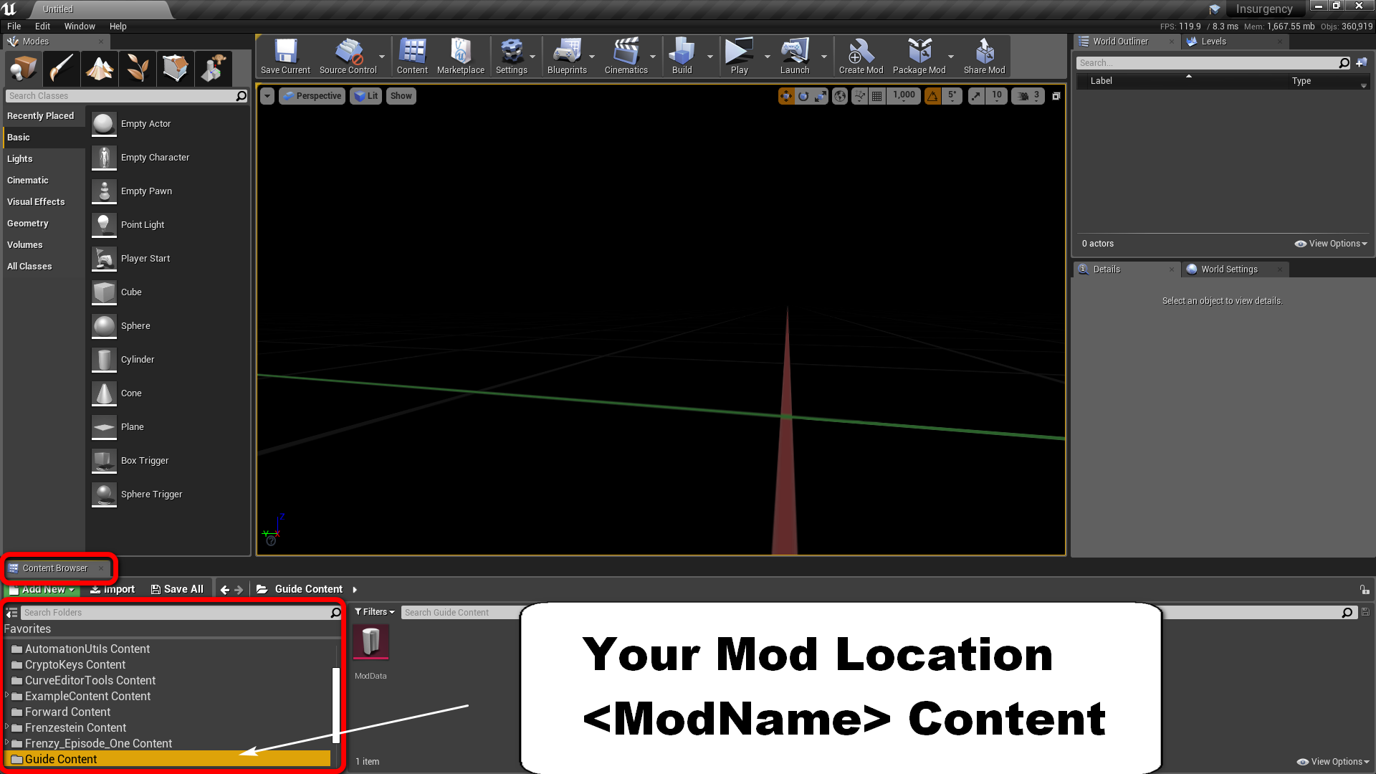Click the Create Mod toolbar icon
The image size is (1376, 774).
tap(861, 56)
